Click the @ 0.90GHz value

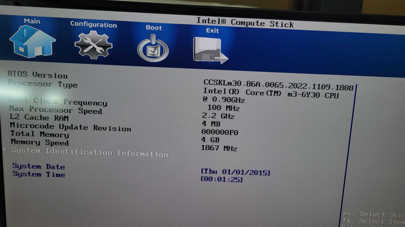[x=224, y=99]
